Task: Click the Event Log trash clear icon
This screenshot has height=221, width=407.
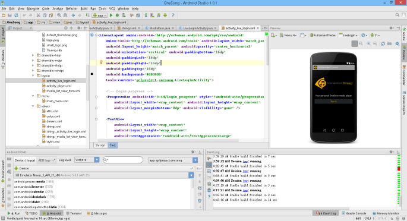Action: point(209,190)
